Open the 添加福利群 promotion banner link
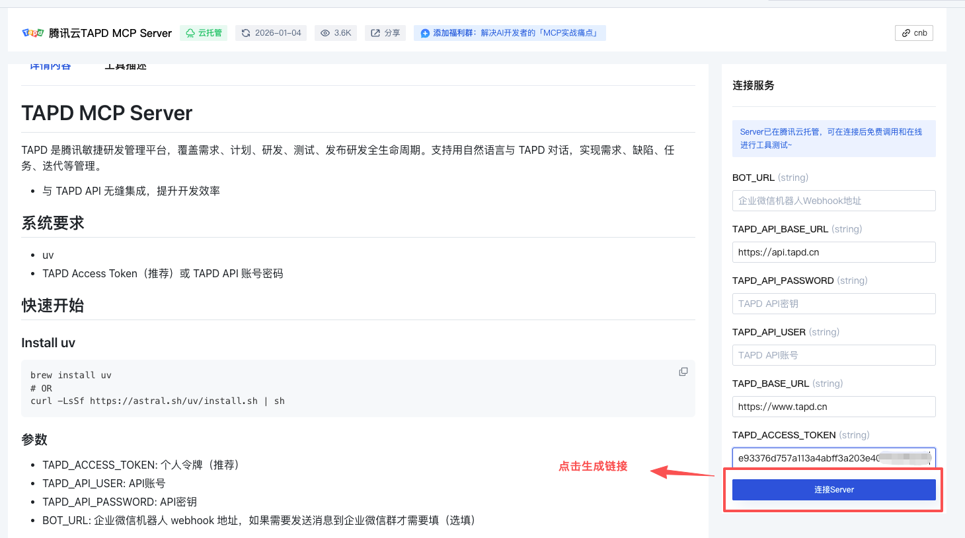The height and width of the screenshot is (538, 965). pyautogui.click(x=510, y=33)
